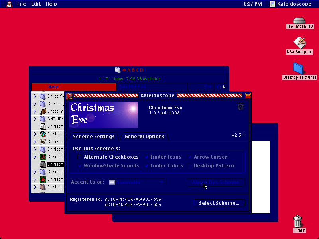Expand the Chivalry folder row
The width and height of the screenshot is (319, 239).
pyautogui.click(x=35, y=104)
